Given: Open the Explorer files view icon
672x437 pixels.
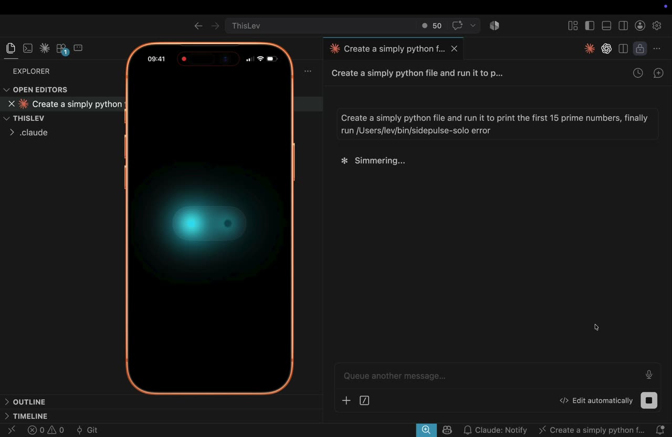Looking at the screenshot, I should (x=10, y=48).
